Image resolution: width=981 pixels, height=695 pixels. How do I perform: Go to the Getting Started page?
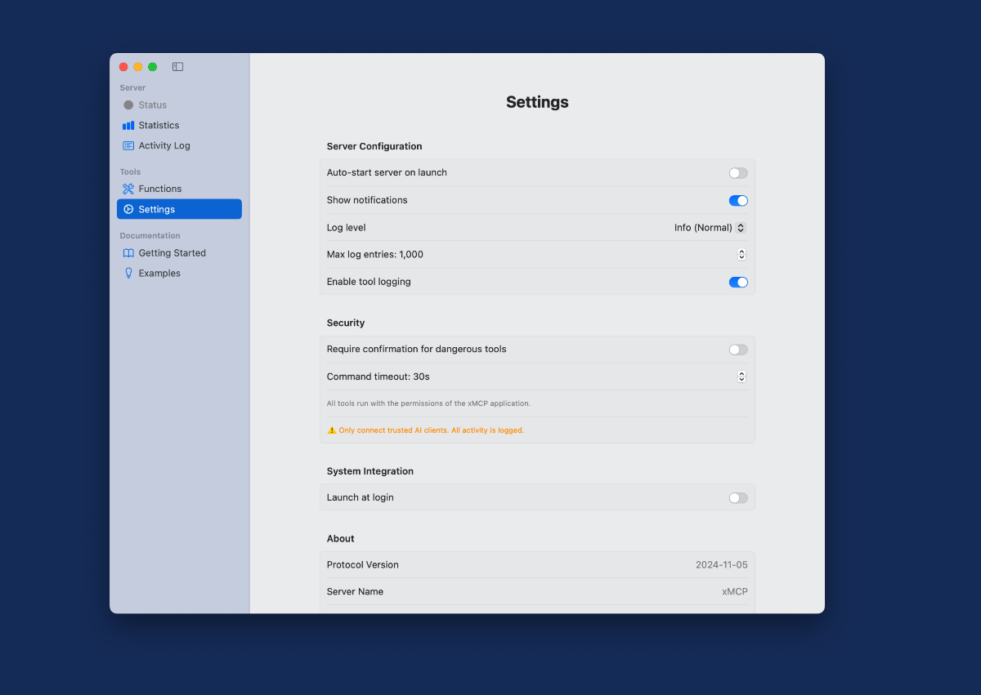pyautogui.click(x=172, y=253)
